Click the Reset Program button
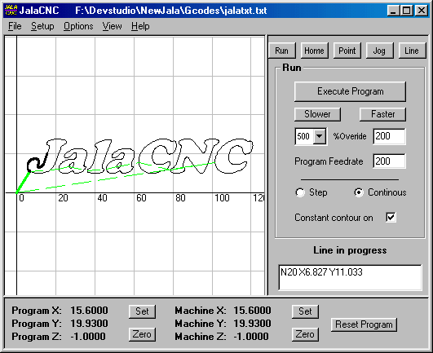The width and height of the screenshot is (433, 353). [364, 324]
